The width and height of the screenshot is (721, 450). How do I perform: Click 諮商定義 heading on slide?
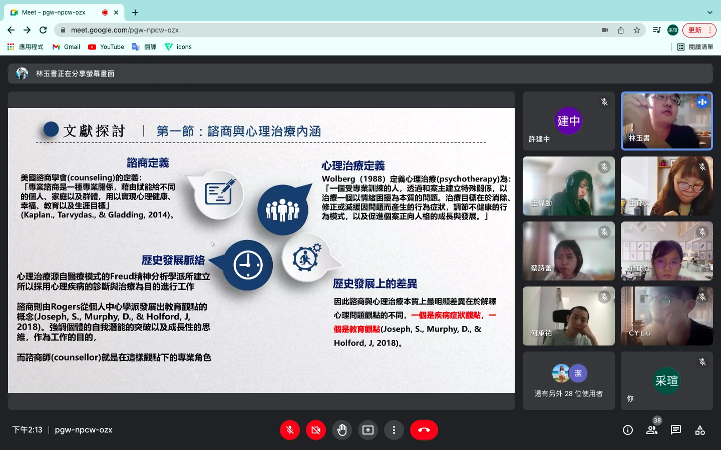pos(148,162)
